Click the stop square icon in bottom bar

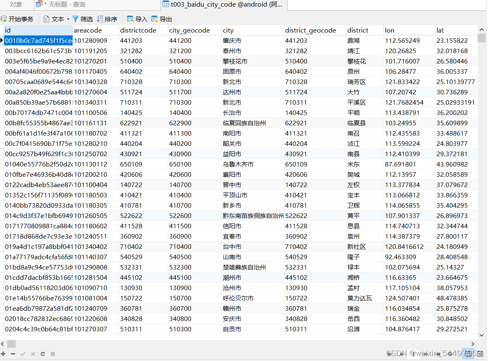point(53,354)
